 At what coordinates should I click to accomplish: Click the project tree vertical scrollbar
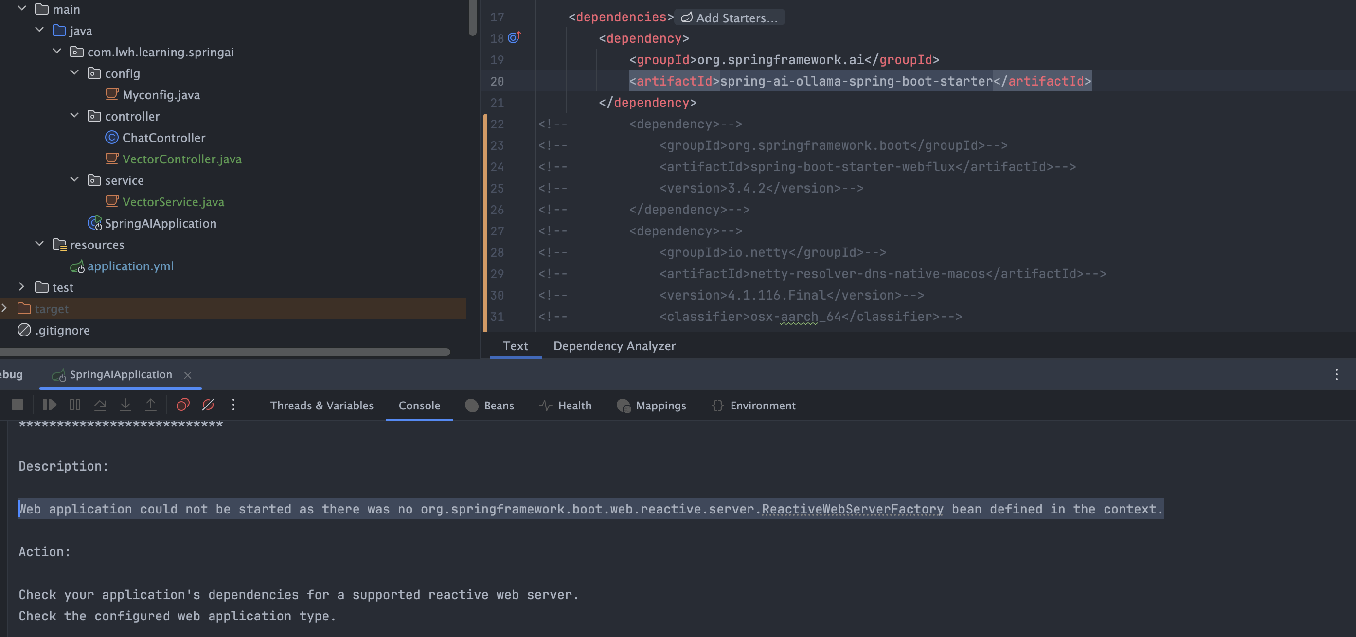473,17
